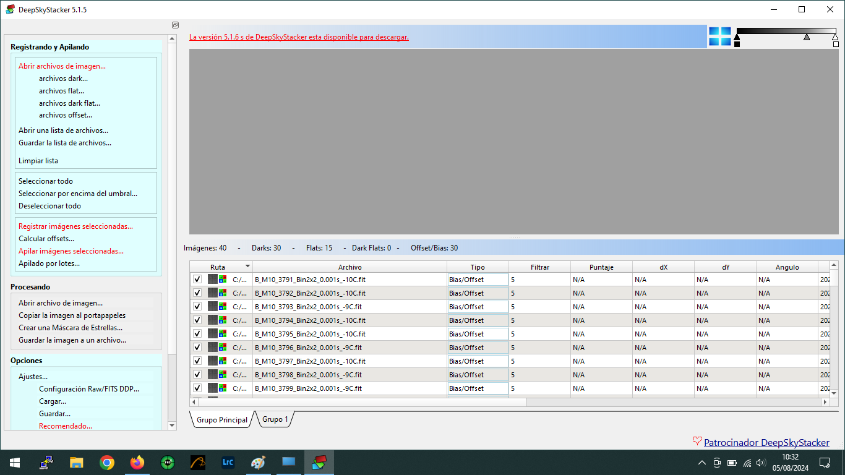Screen dimensions: 845x475
Task: Uncheck the B_M10_3796 file checkbox
Action: pos(197,347)
